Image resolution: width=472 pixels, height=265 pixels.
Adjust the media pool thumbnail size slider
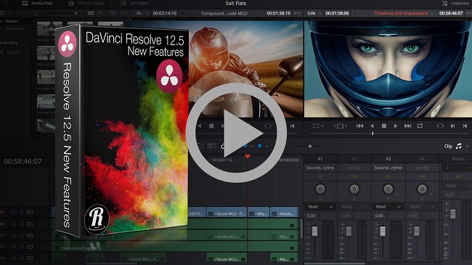tap(76, 13)
